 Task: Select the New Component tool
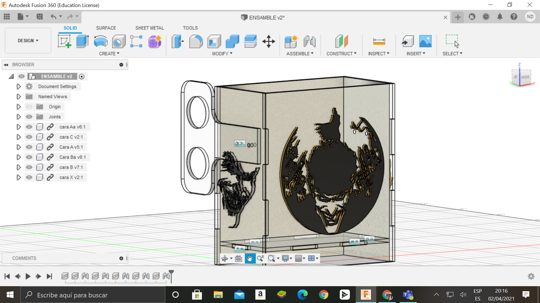coord(291,41)
